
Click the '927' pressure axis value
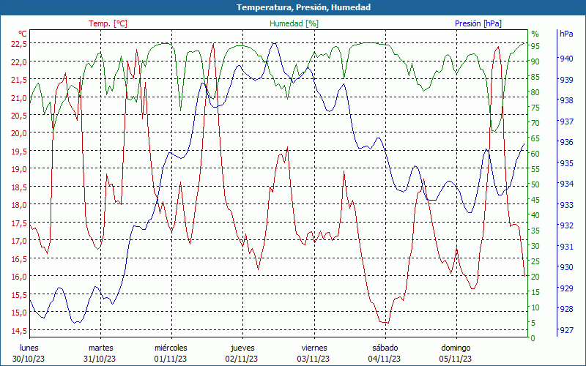coord(566,330)
